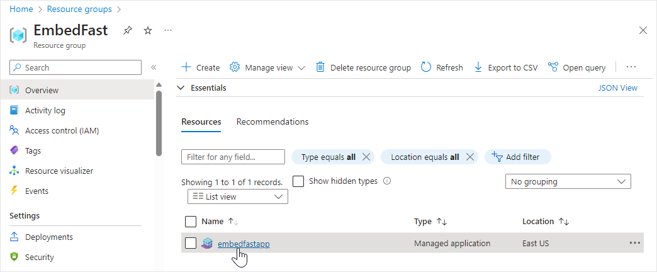Toggle the Show hidden types checkbox
The height and width of the screenshot is (272, 657).
pyautogui.click(x=298, y=181)
